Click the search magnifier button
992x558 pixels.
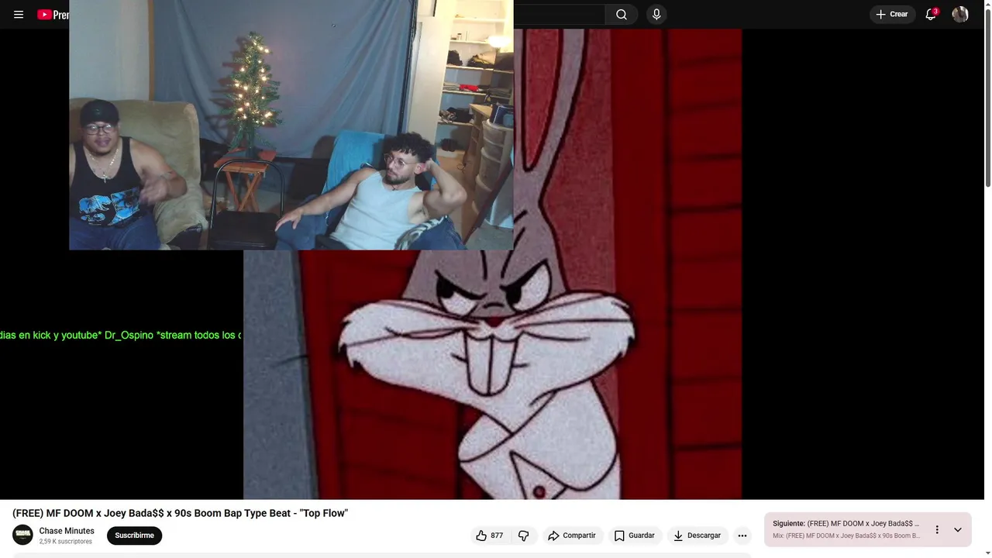tap(622, 15)
